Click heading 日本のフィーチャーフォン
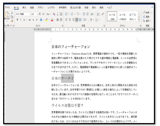The width and height of the screenshot is (160, 126). [71, 47]
